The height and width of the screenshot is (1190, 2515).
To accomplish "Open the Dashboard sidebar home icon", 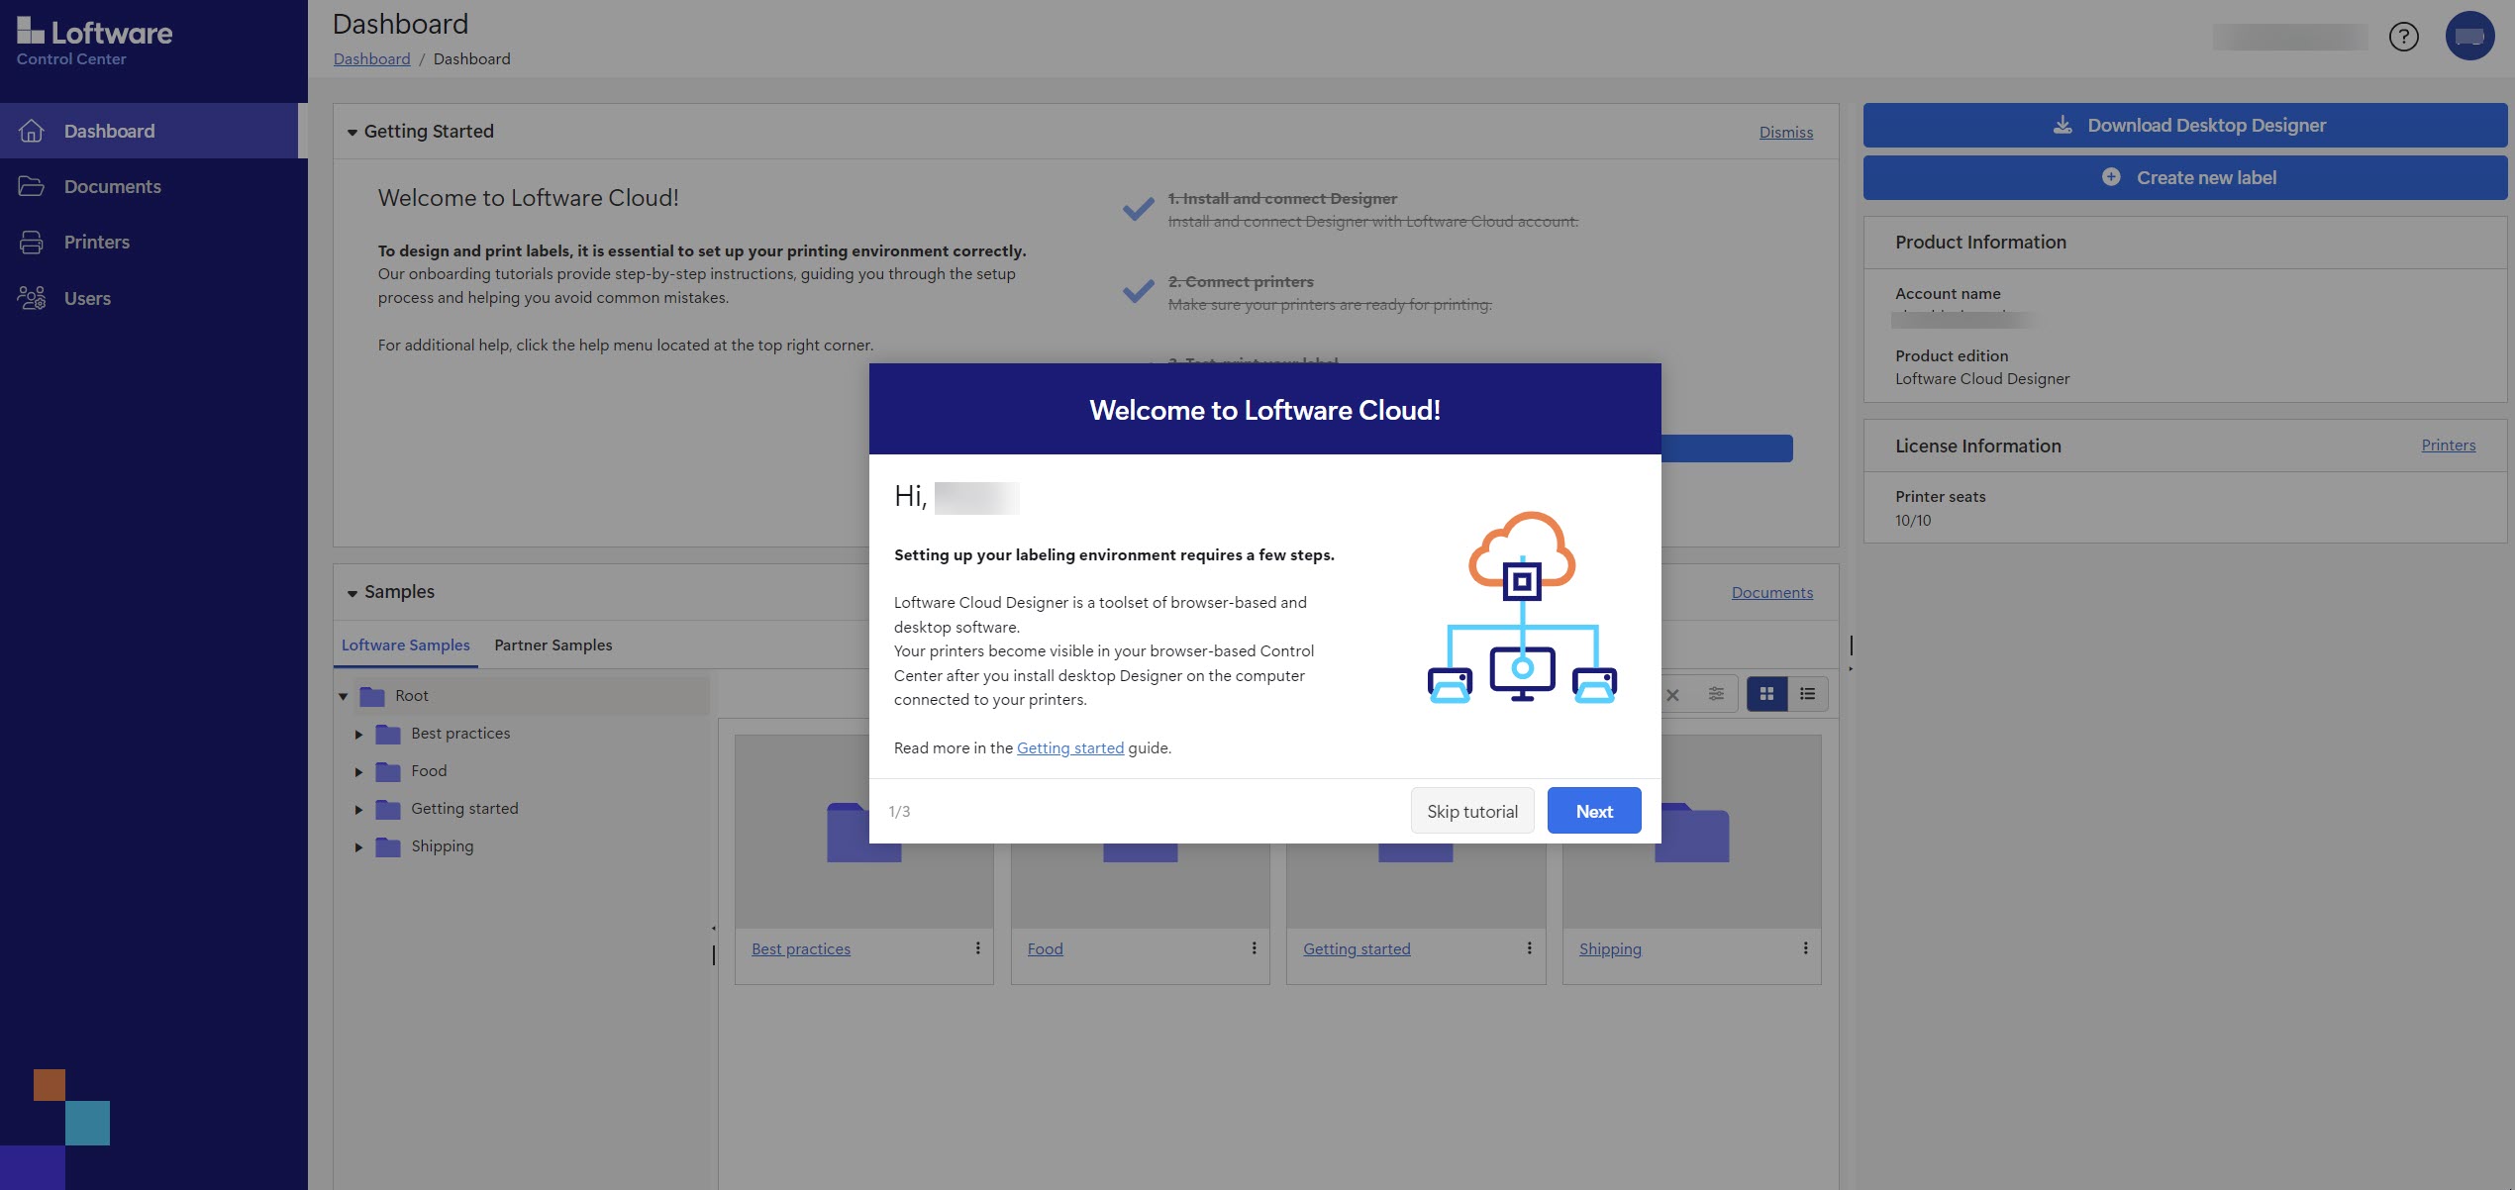I will (32, 131).
